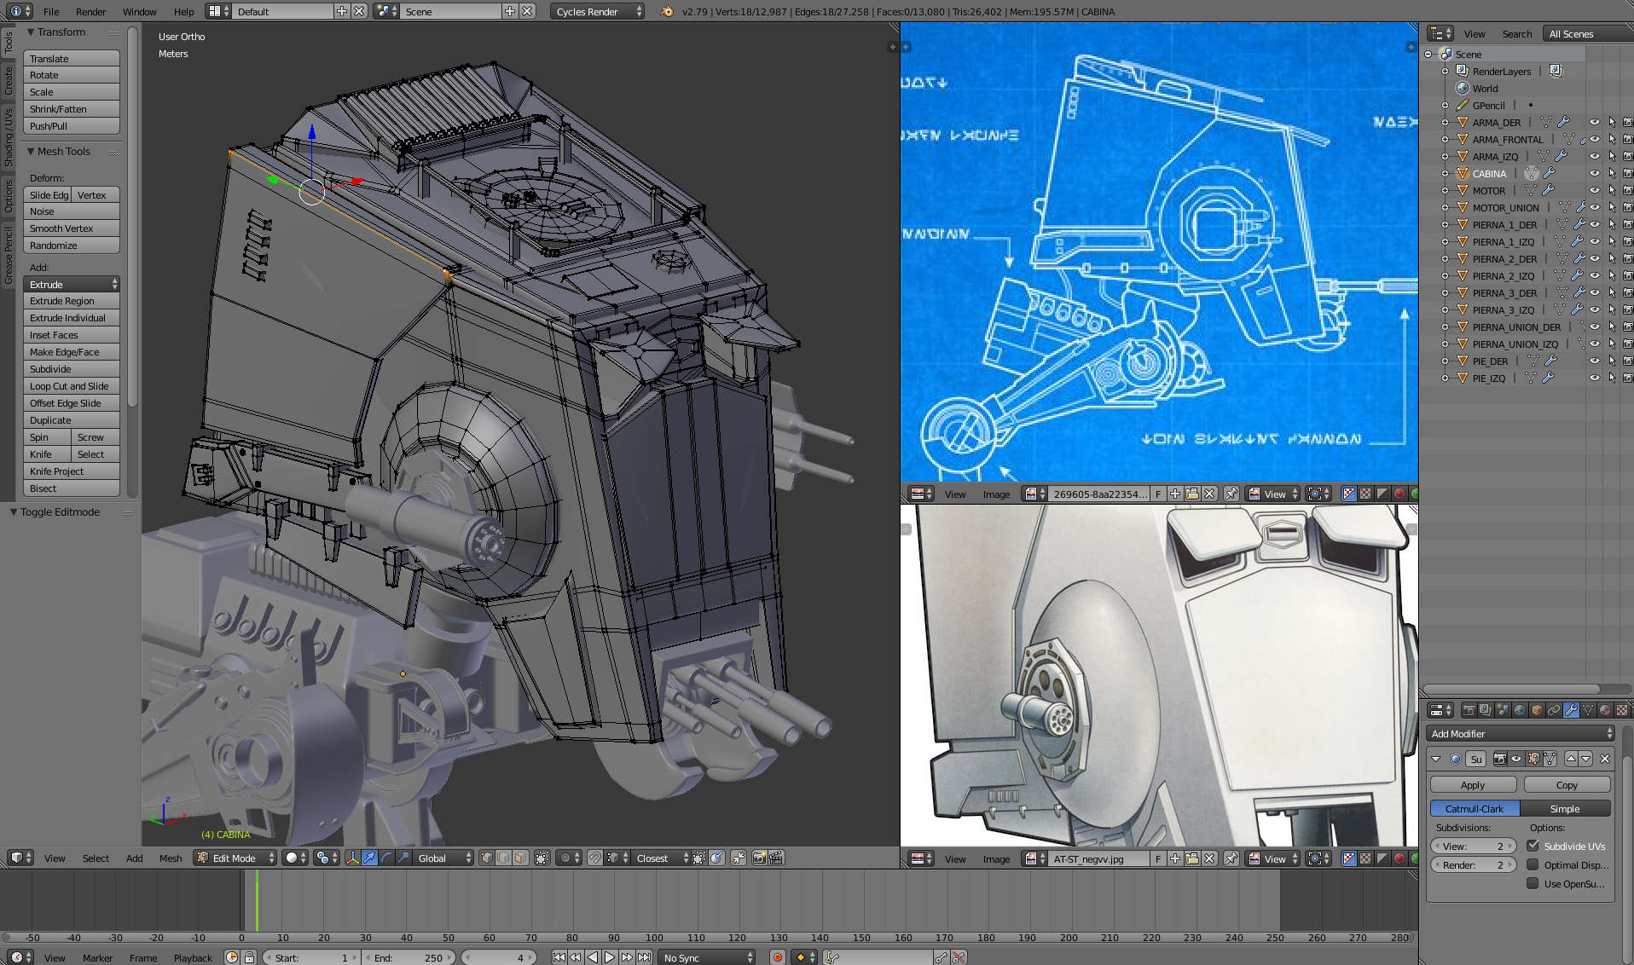Open the Modifiers wrench tab in Properties
Screen dimensions: 1634x965
(x=1570, y=710)
